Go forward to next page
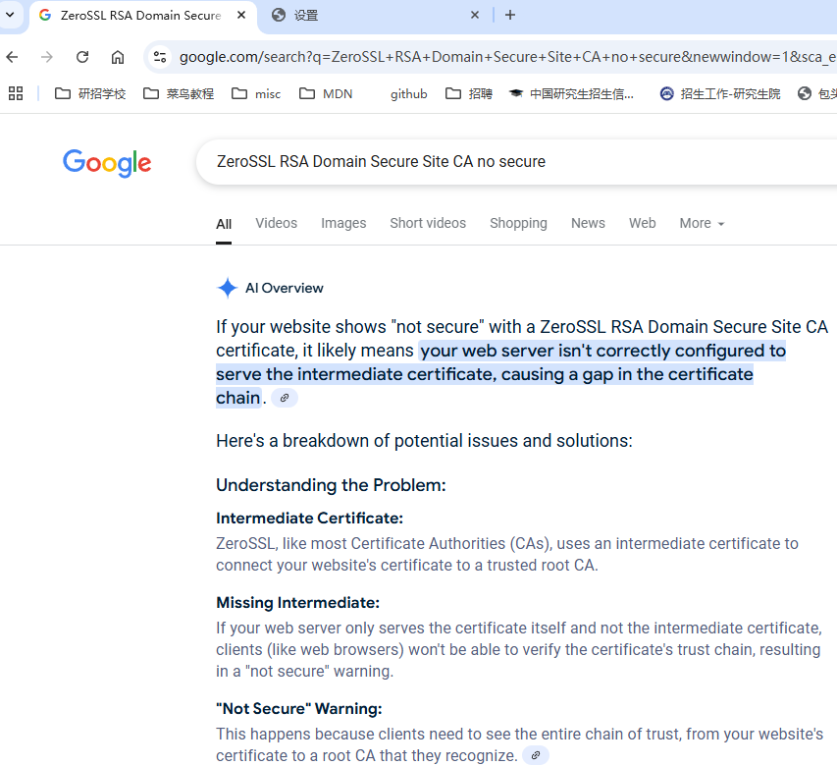This screenshot has width=837, height=766. tap(47, 57)
